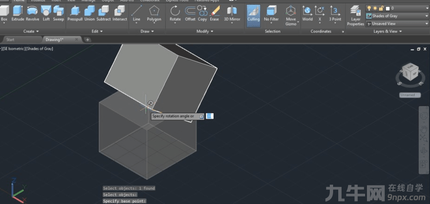
Task: Select the Revolve tool
Action: 32,14
